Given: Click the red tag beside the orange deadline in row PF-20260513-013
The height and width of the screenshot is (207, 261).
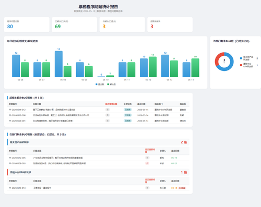Looking at the screenshot, I should 182,188.
